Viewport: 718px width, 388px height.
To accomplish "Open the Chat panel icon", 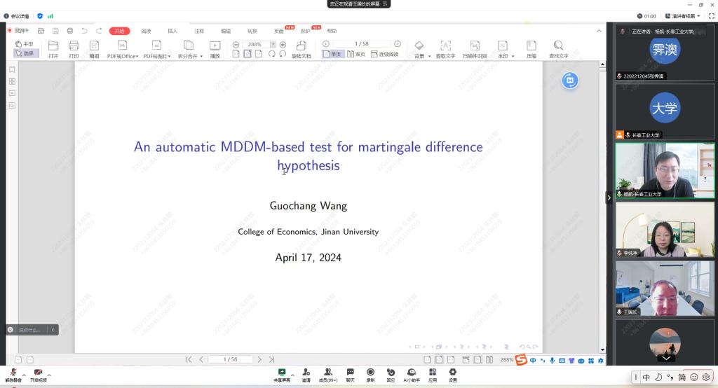I will pos(350,373).
